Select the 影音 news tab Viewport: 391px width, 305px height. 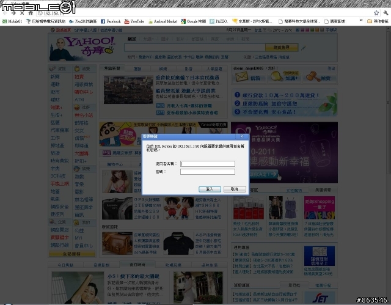pyautogui.click(x=189, y=69)
